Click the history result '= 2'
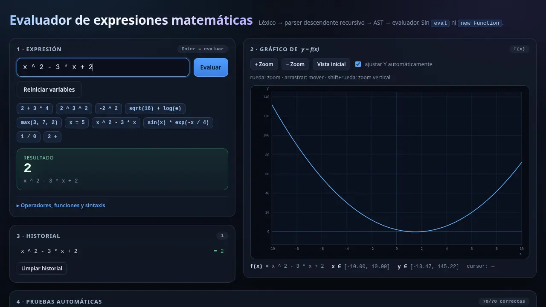The width and height of the screenshot is (546, 307). 219,251
